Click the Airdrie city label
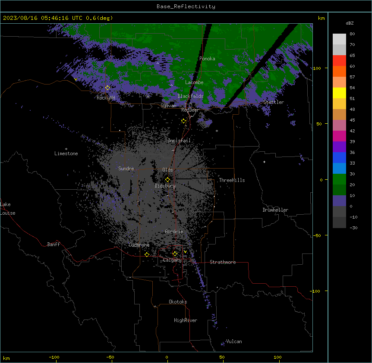Viewport: 372px width, 363px height. coord(174,232)
